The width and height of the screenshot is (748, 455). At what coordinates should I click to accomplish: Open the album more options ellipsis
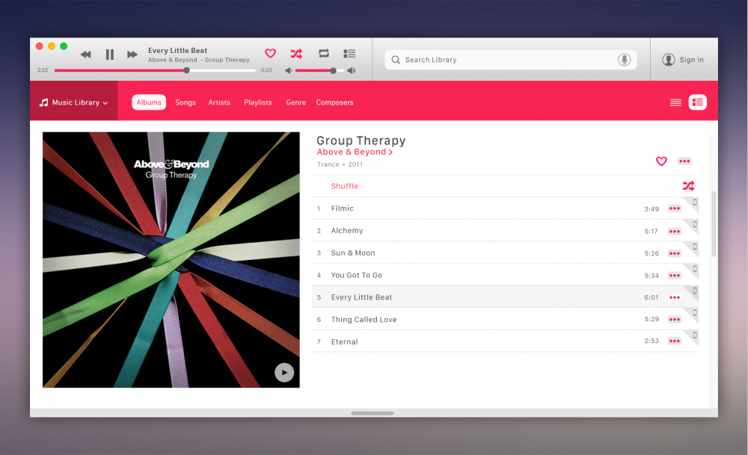click(684, 161)
